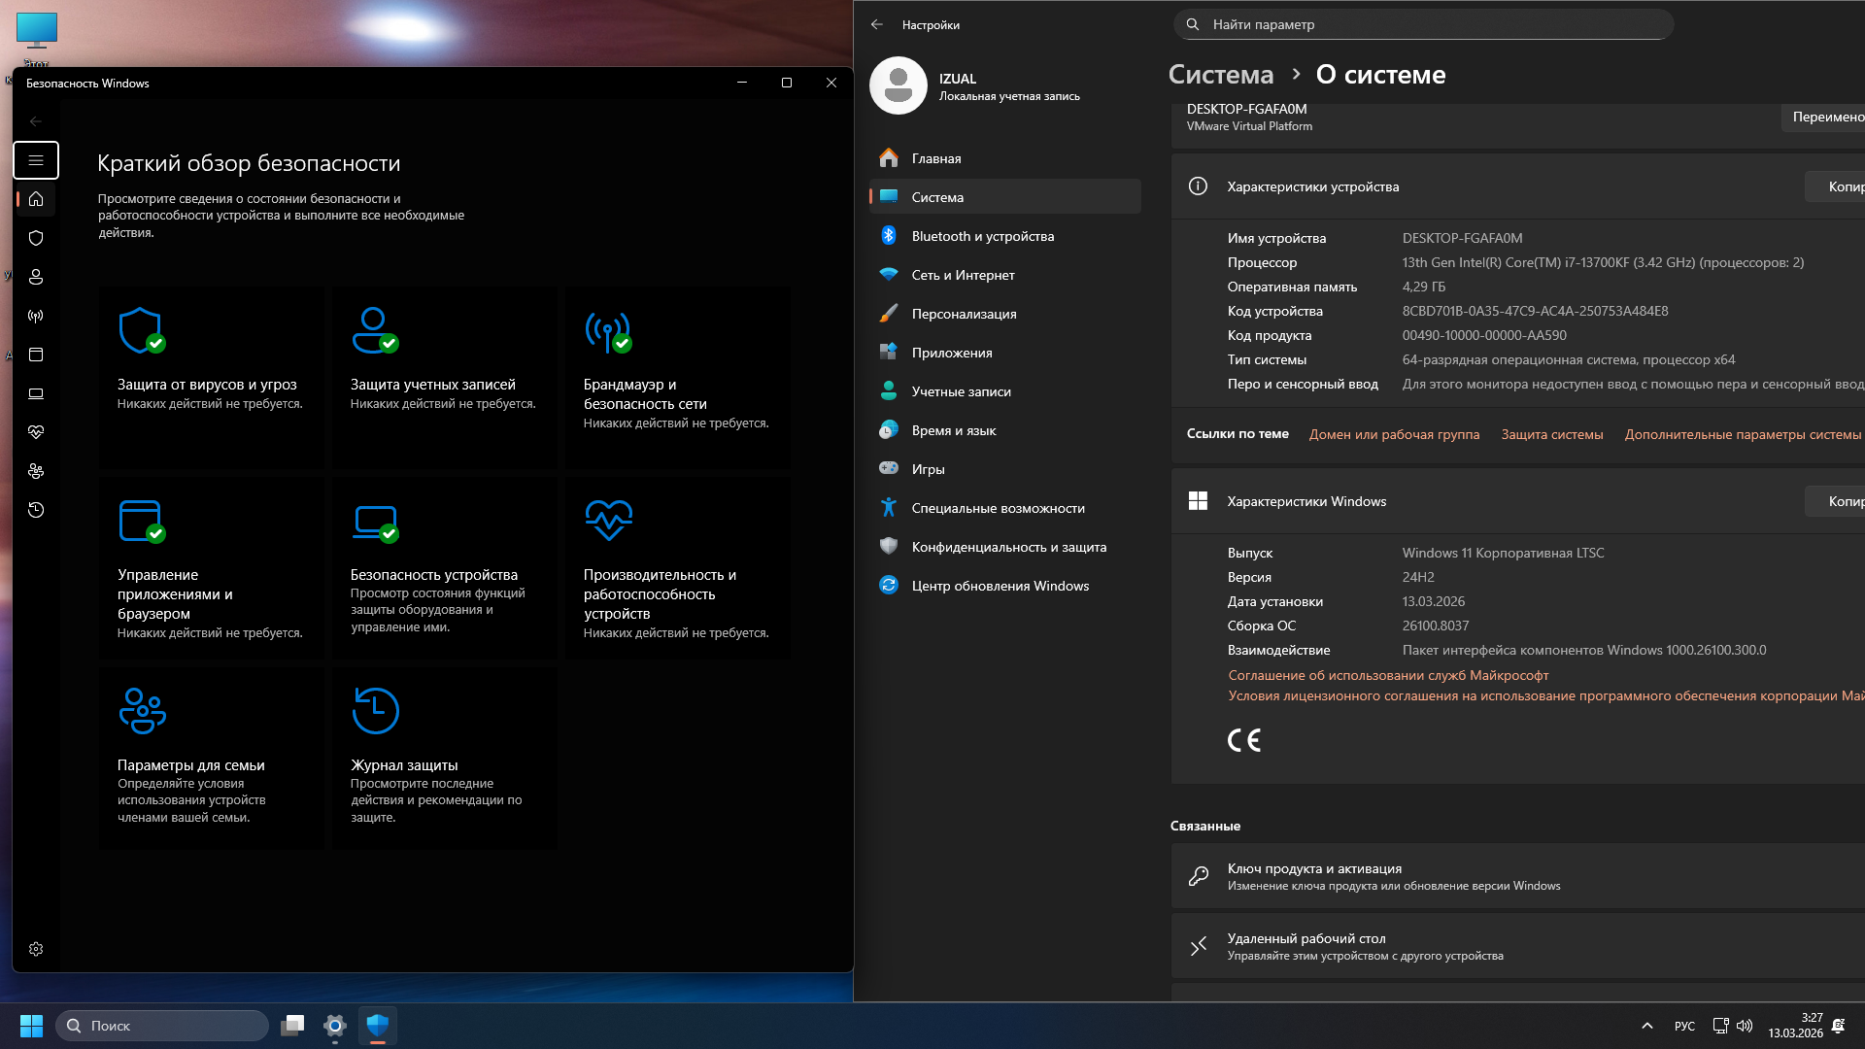Open Family options sidebar icon
This screenshot has height=1049, width=1865.
click(x=36, y=471)
